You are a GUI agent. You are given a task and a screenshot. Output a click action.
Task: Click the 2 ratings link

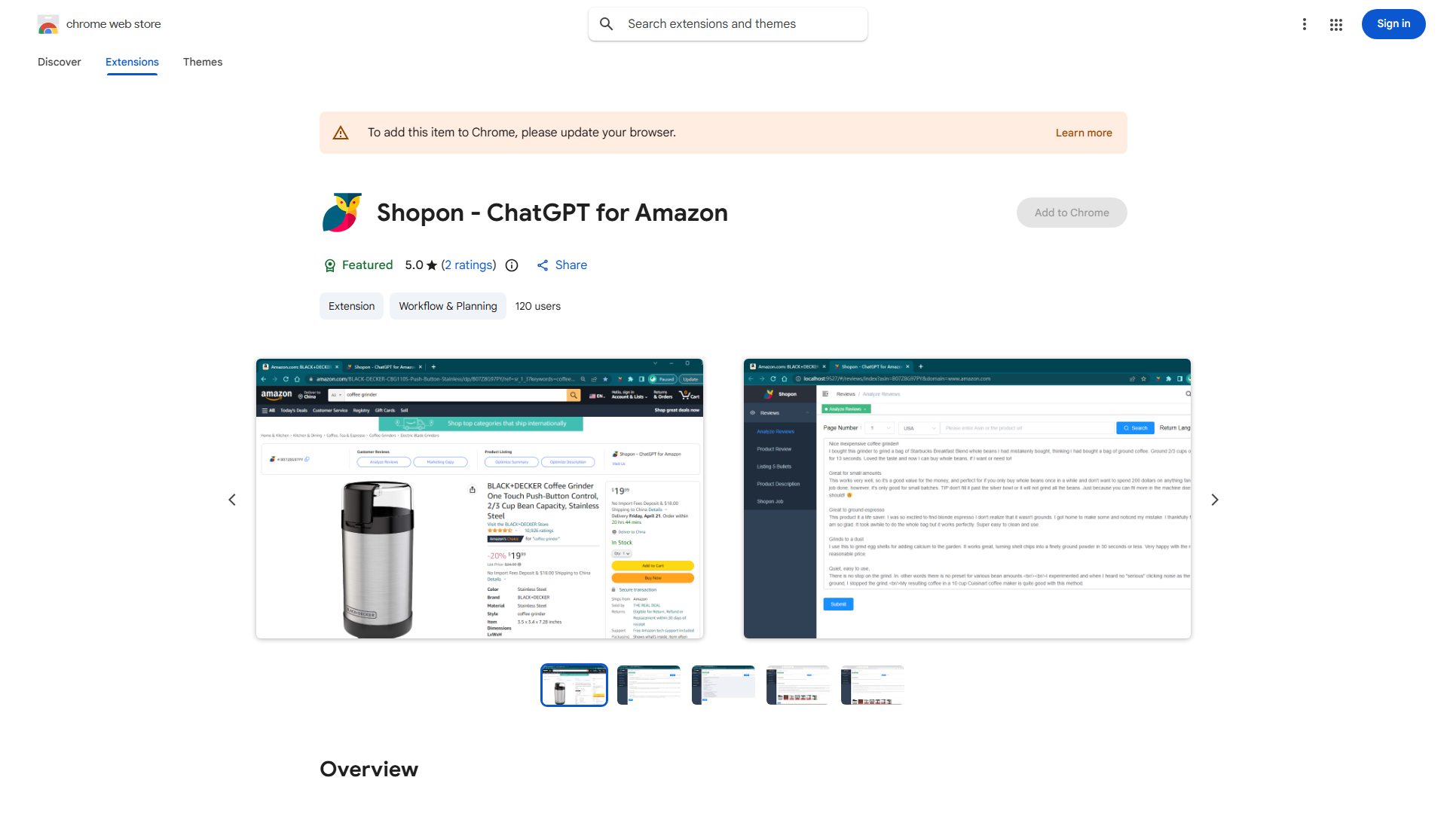point(469,265)
